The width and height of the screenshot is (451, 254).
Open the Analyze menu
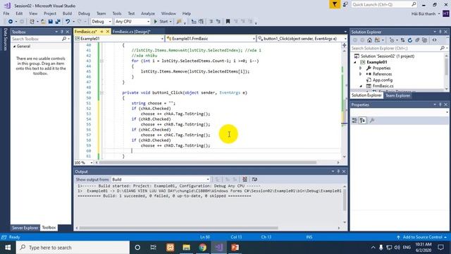(148, 13)
